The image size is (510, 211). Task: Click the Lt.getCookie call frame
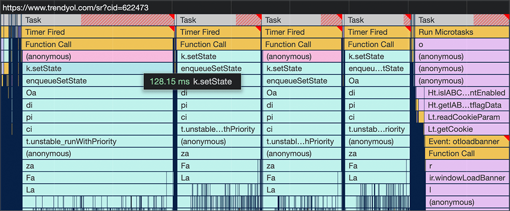click(x=467, y=129)
